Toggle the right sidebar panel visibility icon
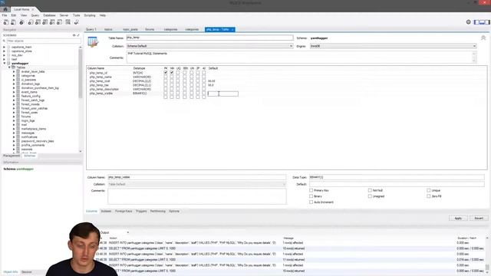 coord(487,22)
